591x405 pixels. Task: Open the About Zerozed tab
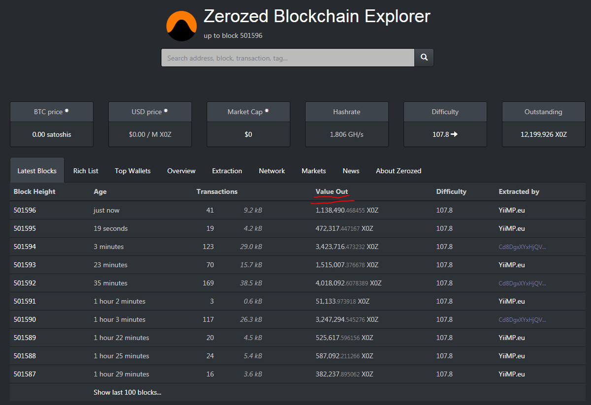pos(398,170)
